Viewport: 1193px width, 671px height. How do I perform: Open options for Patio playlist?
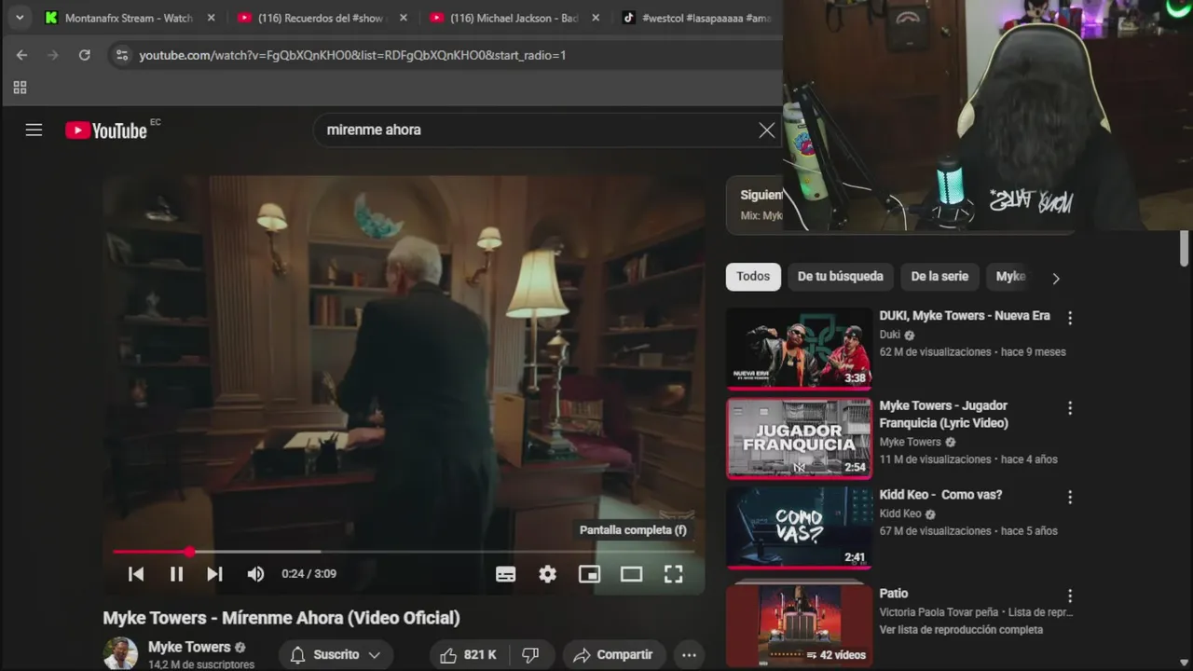coord(1070,596)
